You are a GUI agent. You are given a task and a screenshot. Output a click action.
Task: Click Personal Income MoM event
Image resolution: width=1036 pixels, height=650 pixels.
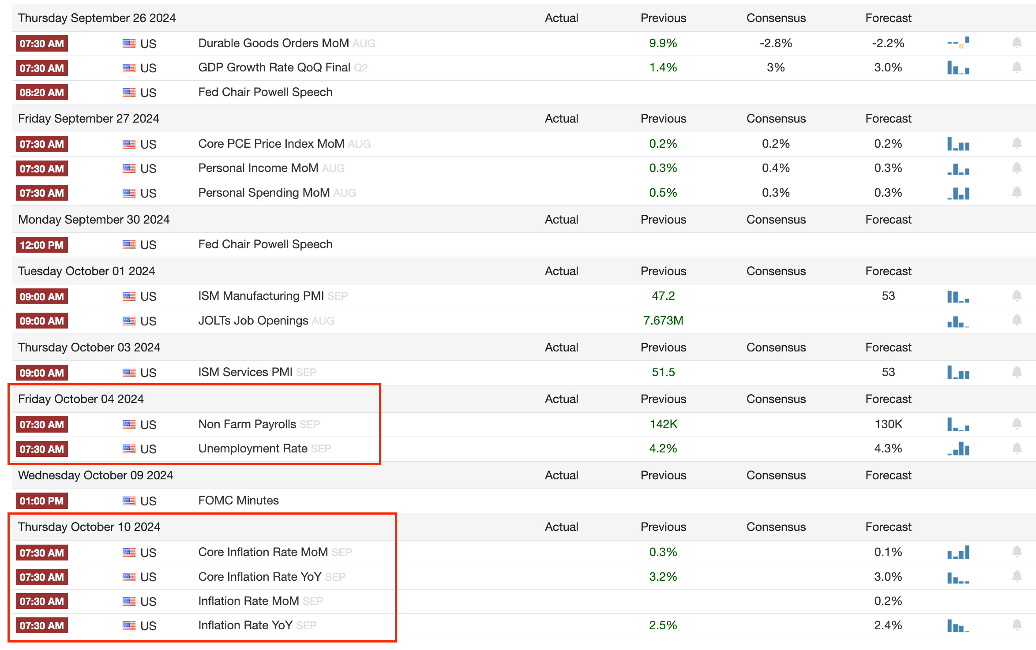(x=258, y=168)
